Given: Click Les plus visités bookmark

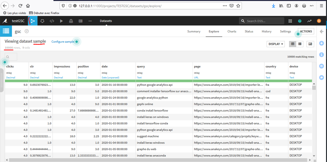Looking at the screenshot, I should [x=15, y=13].
